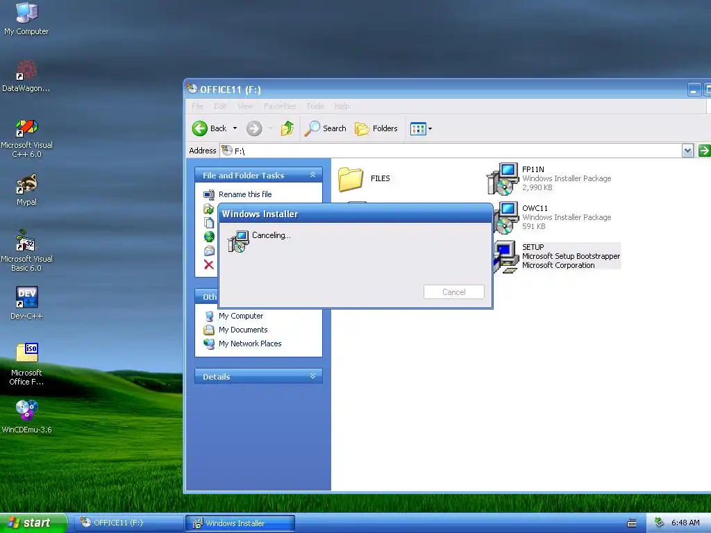The image size is (711, 533).
Task: Collapse File and Folder Tasks panel
Action: pos(312,175)
